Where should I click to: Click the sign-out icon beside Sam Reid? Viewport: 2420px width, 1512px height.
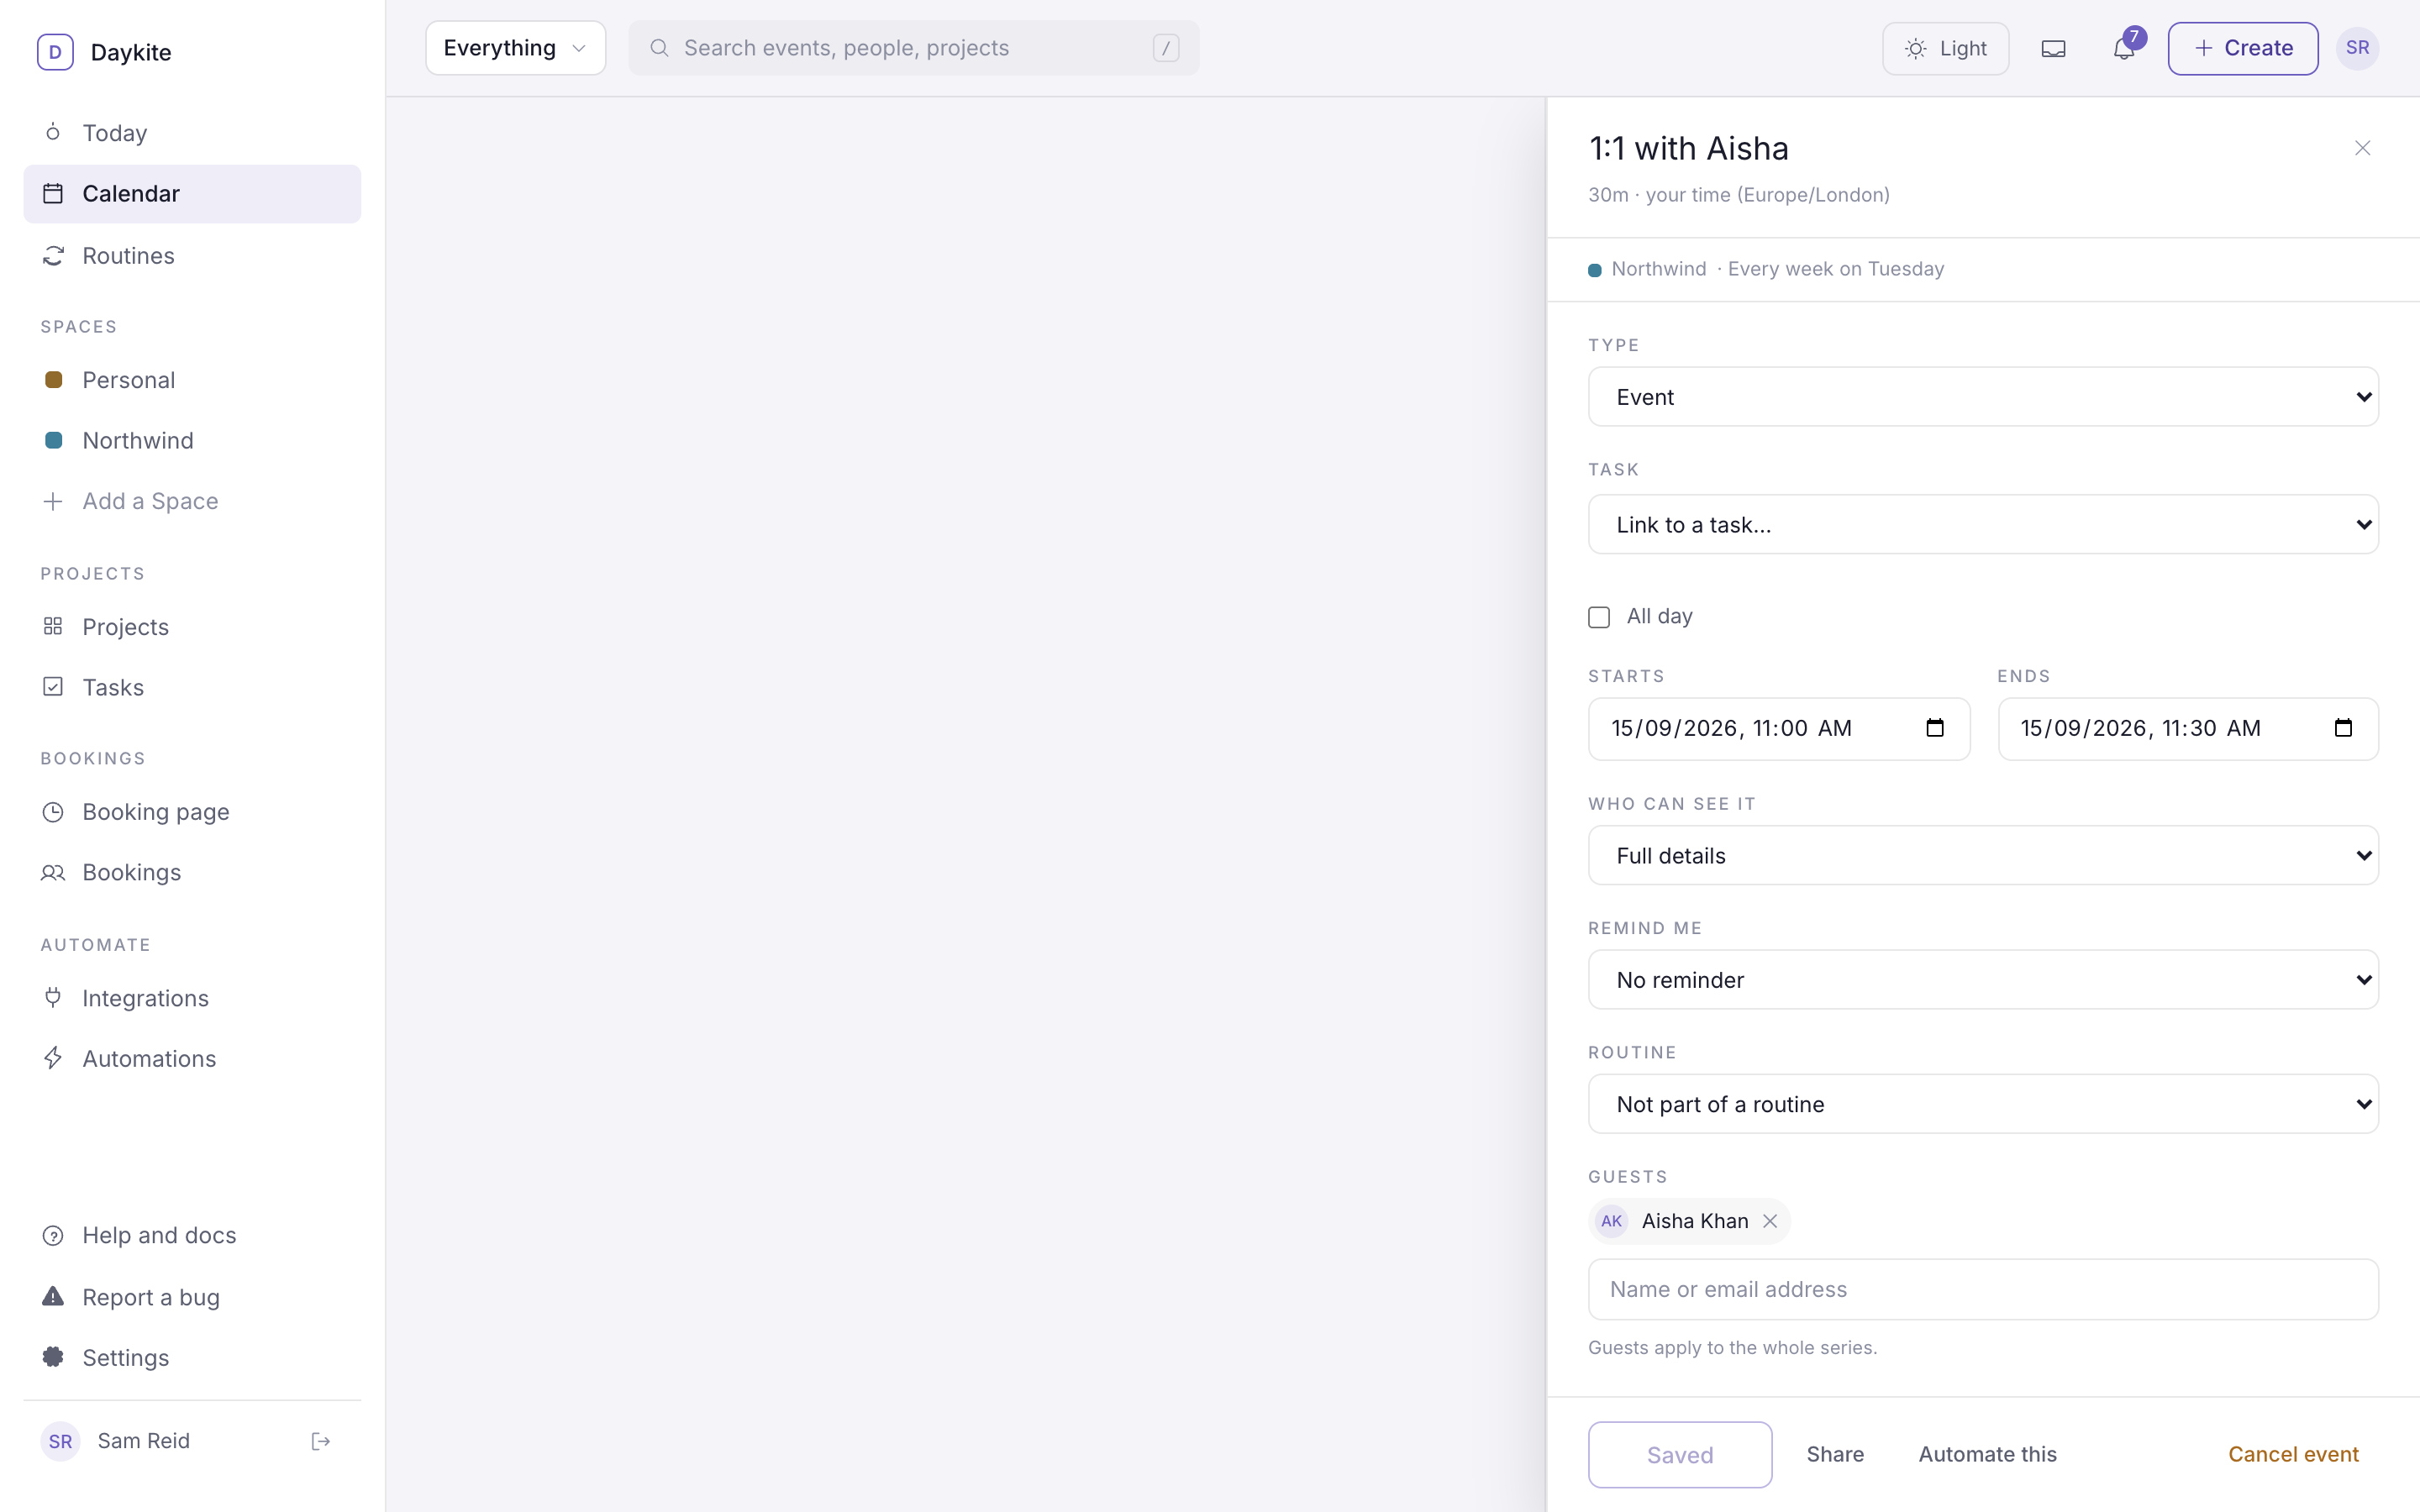pyautogui.click(x=320, y=1441)
